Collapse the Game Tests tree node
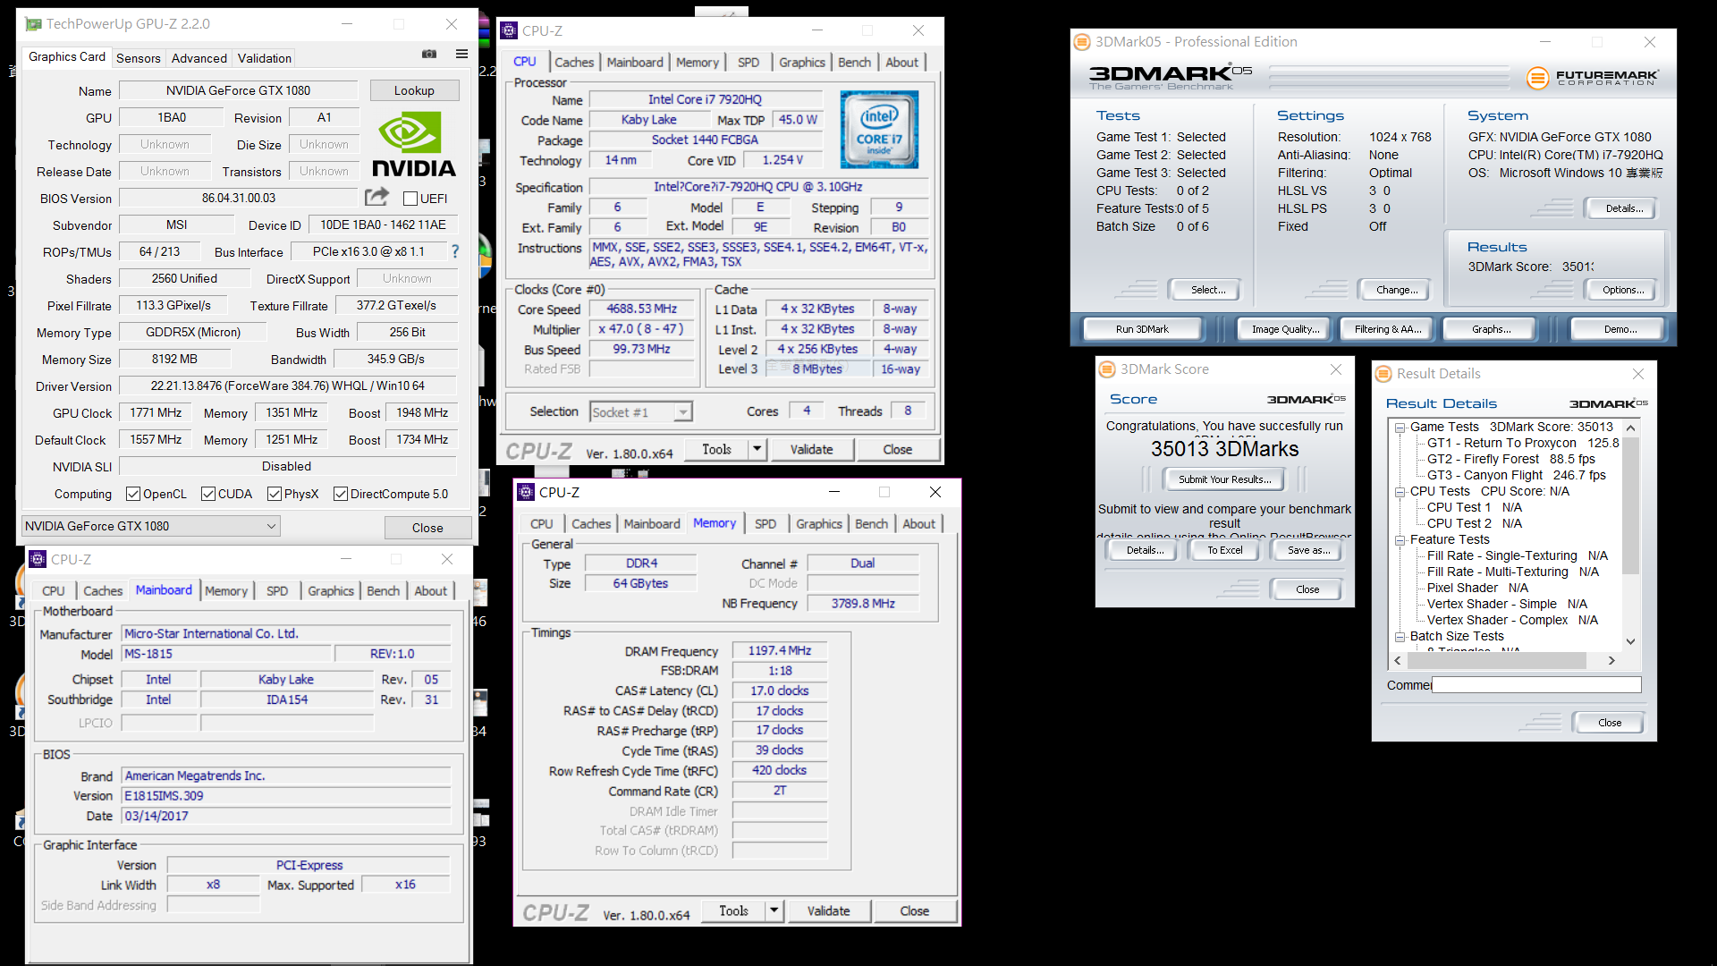The height and width of the screenshot is (966, 1717). click(1400, 428)
